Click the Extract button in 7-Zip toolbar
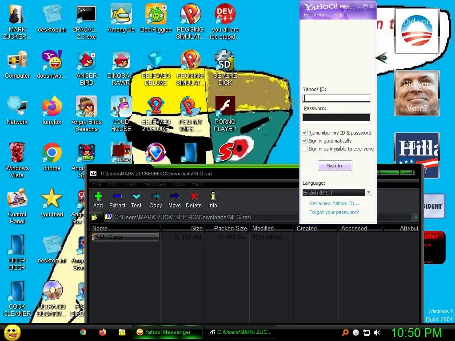This screenshot has height=341, width=455. (117, 200)
